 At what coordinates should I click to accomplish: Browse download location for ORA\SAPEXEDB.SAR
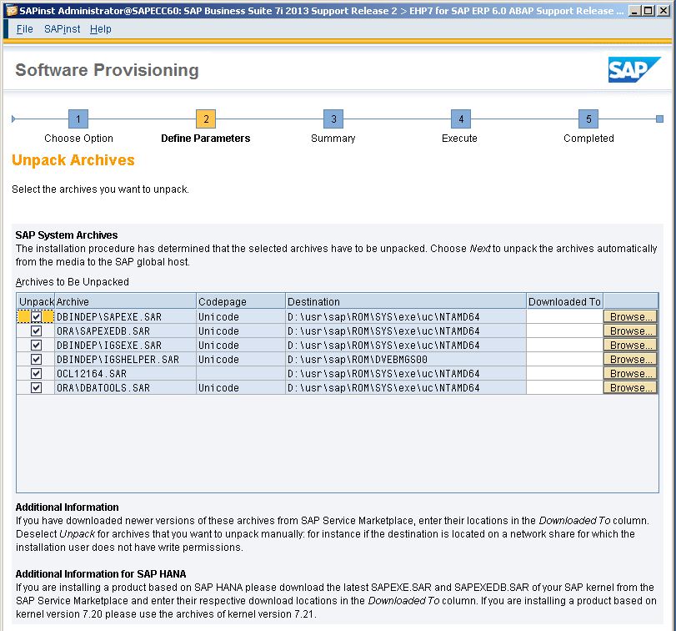click(630, 331)
